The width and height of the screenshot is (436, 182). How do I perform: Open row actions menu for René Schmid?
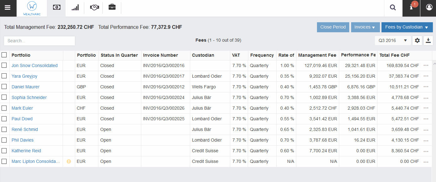pyautogui.click(x=426, y=130)
